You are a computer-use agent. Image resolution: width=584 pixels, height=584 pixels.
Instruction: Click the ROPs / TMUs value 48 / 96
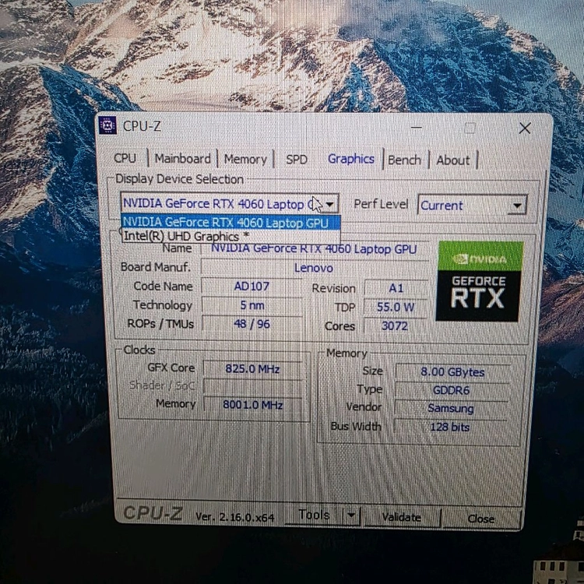coord(252,324)
